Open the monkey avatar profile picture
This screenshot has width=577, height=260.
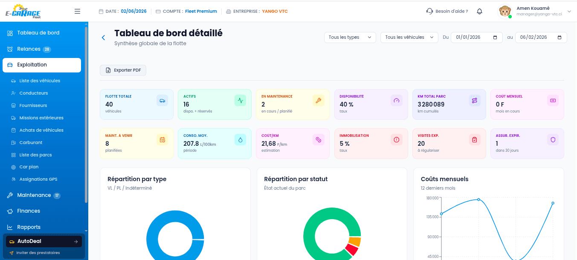tap(505, 12)
